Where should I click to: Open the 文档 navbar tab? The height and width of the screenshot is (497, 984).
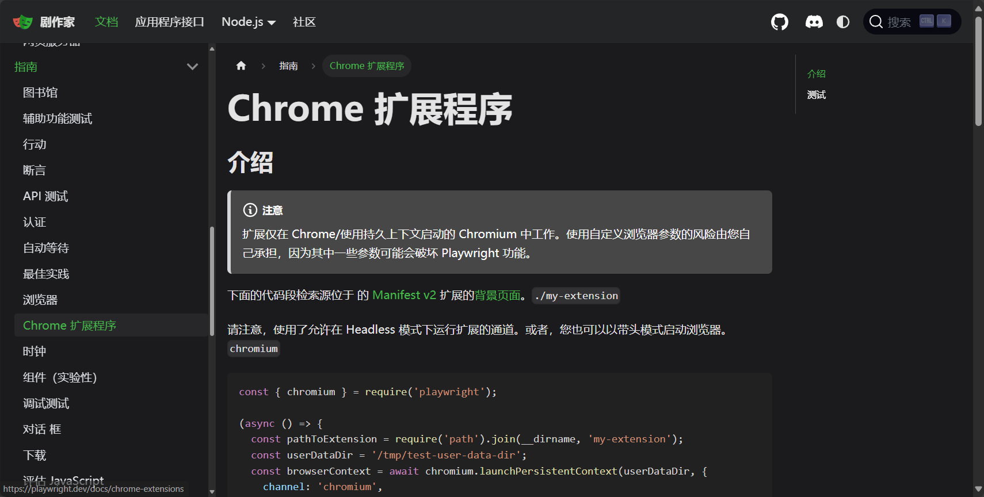[x=106, y=22]
